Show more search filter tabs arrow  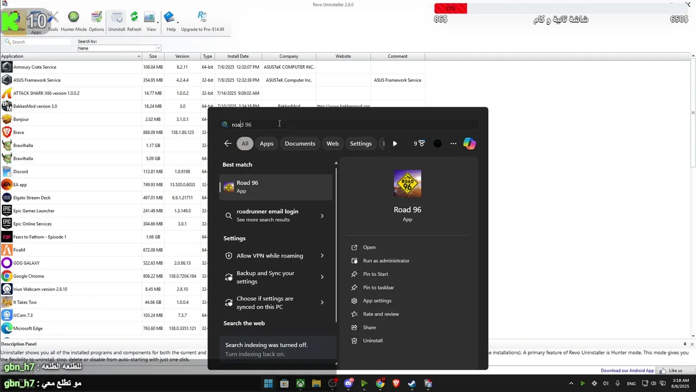click(395, 144)
